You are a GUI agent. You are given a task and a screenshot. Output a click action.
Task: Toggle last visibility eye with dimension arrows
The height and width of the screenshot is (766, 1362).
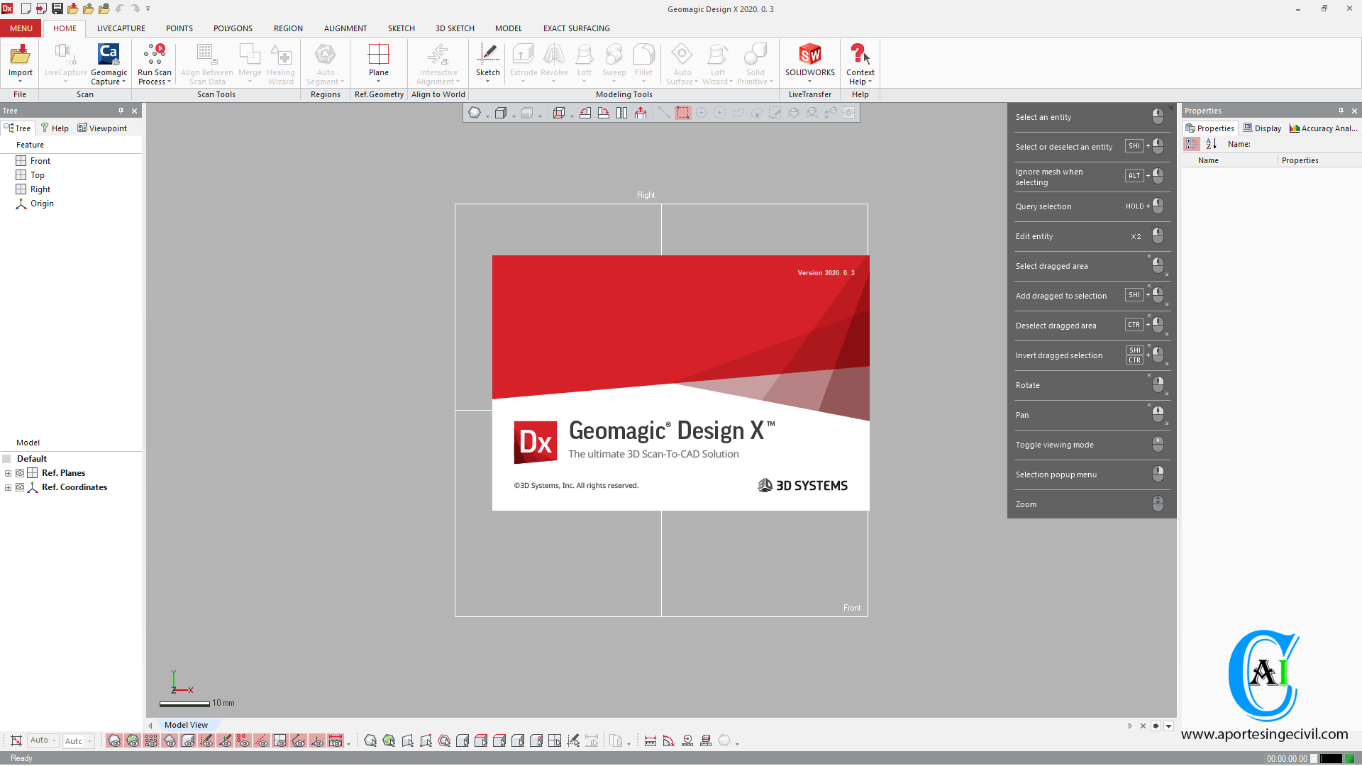coord(336,741)
